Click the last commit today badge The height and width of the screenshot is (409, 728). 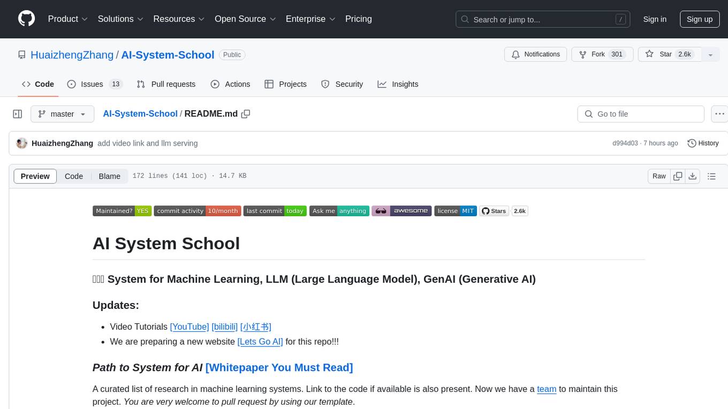click(275, 211)
